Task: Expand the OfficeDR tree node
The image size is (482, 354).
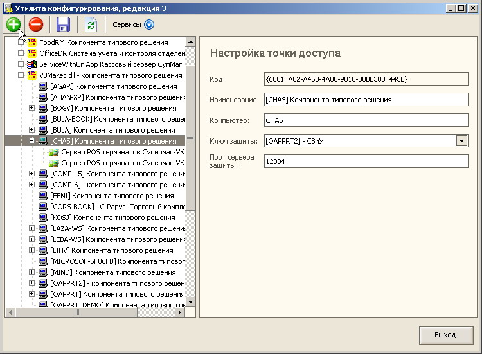Action: (x=21, y=53)
